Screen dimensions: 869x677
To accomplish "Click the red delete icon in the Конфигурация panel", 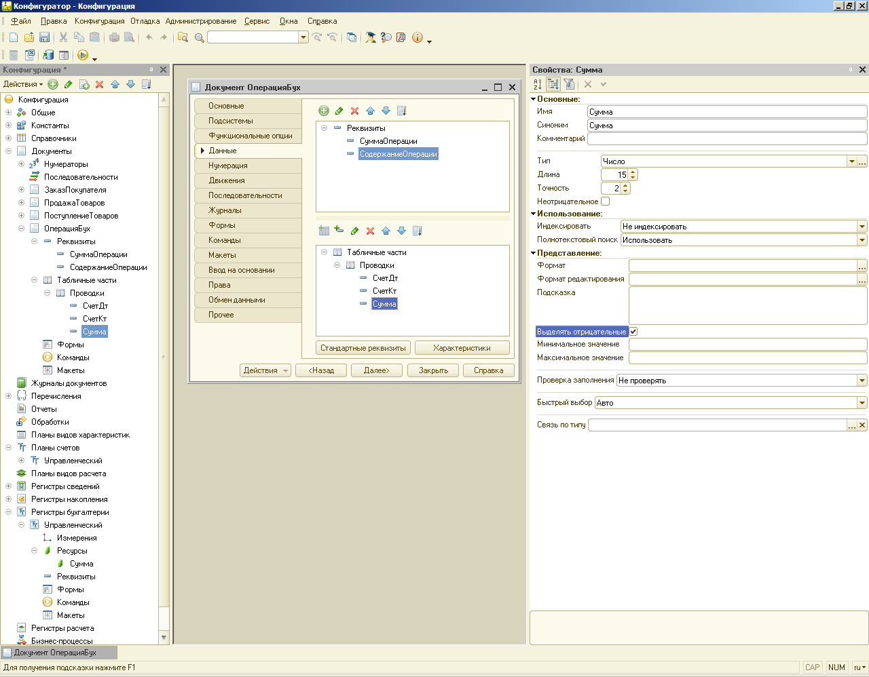I will 99,84.
